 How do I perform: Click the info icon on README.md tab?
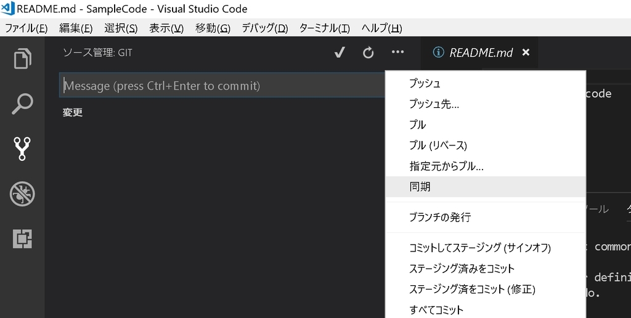pos(438,52)
